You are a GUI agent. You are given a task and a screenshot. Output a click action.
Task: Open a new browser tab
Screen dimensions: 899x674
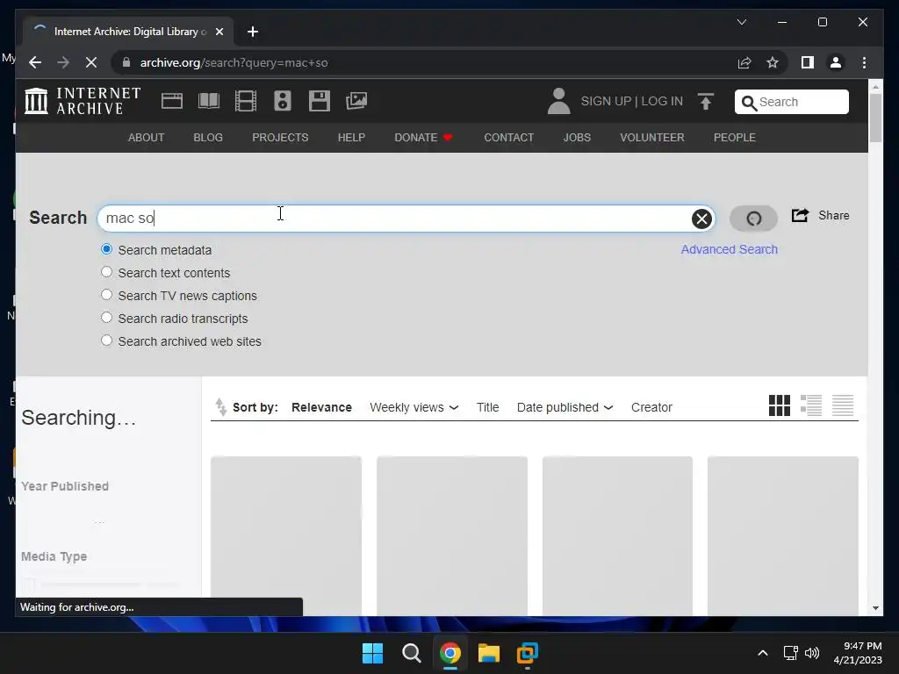(253, 32)
